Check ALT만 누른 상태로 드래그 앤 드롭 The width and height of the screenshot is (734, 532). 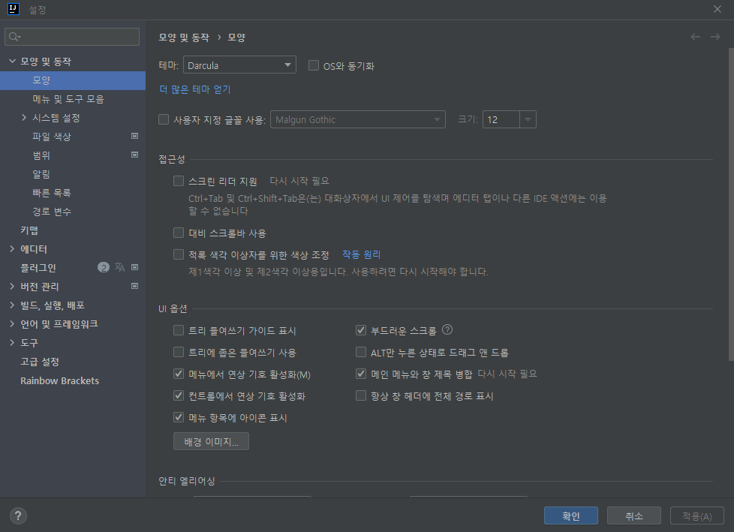click(361, 352)
